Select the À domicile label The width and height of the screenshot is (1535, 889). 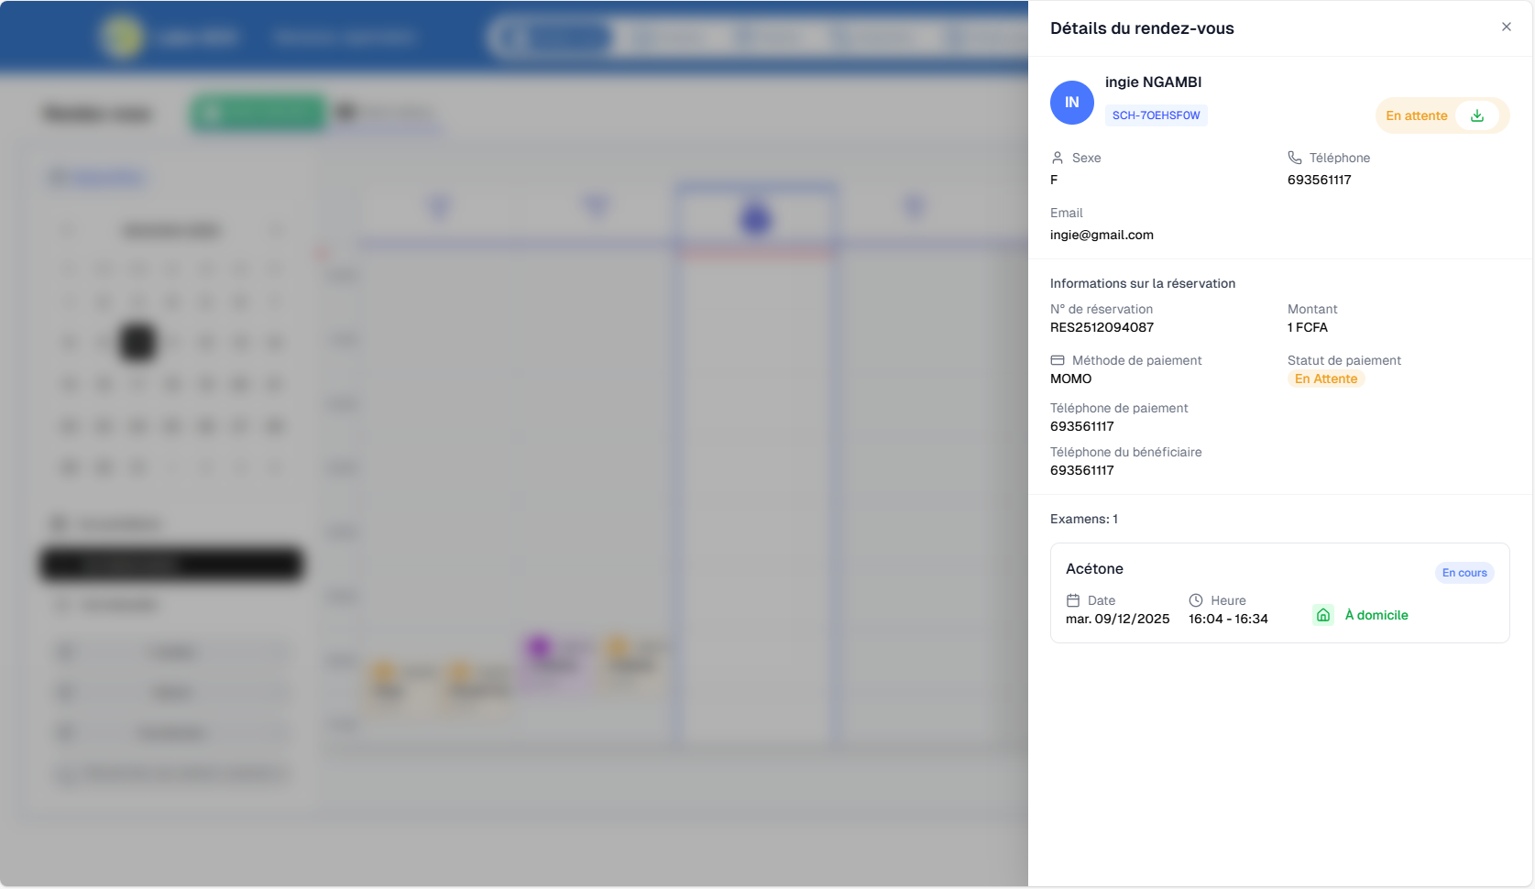pos(1376,615)
